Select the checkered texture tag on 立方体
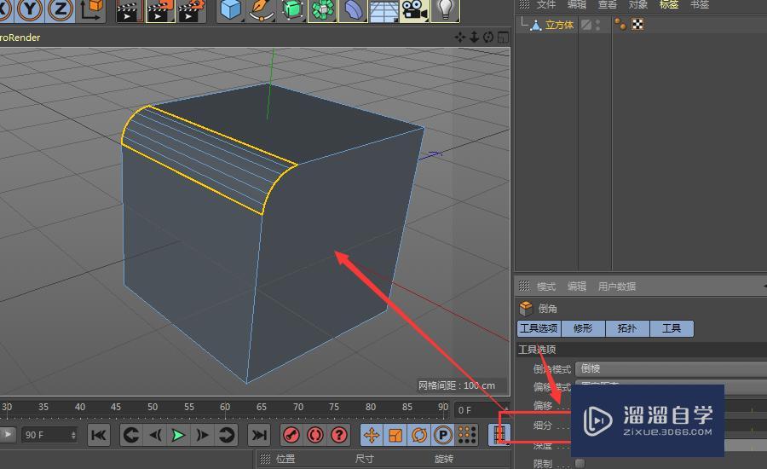 tap(637, 24)
